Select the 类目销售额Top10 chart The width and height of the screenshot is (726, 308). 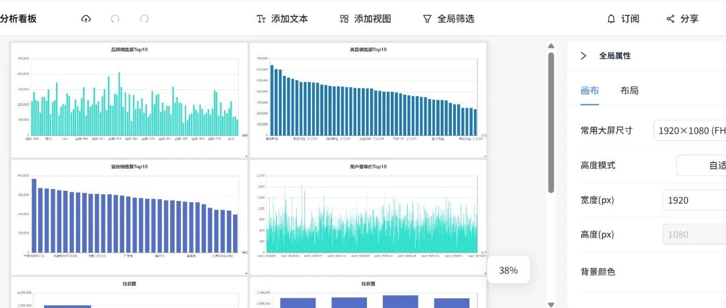point(368,100)
